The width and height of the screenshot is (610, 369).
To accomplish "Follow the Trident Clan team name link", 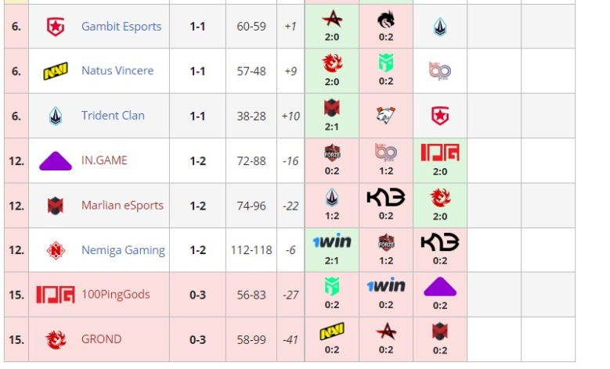I will tap(113, 116).
